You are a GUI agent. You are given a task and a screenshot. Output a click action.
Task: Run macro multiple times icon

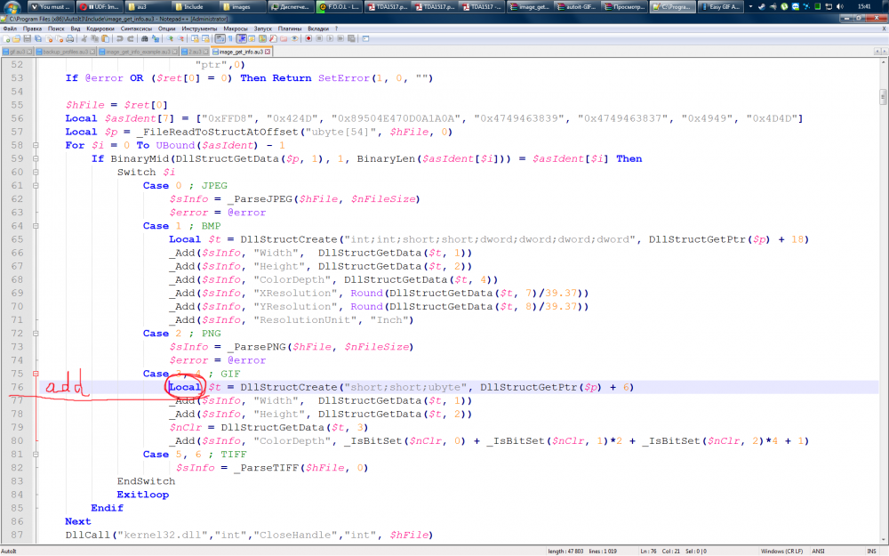340,38
